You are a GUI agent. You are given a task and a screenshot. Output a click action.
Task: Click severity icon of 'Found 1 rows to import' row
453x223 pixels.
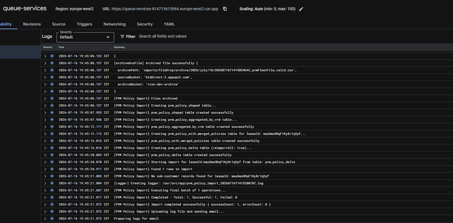point(52,169)
